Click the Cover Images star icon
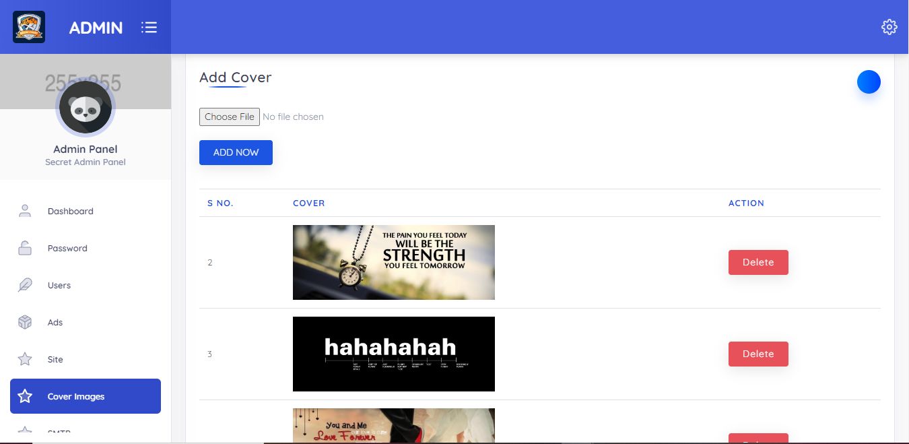The image size is (909, 444). 25,396
